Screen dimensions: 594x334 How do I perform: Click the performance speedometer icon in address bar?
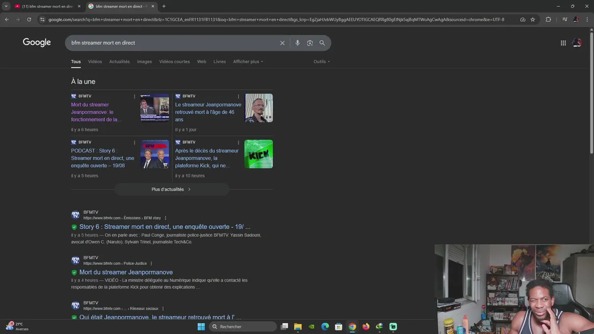click(x=523, y=19)
